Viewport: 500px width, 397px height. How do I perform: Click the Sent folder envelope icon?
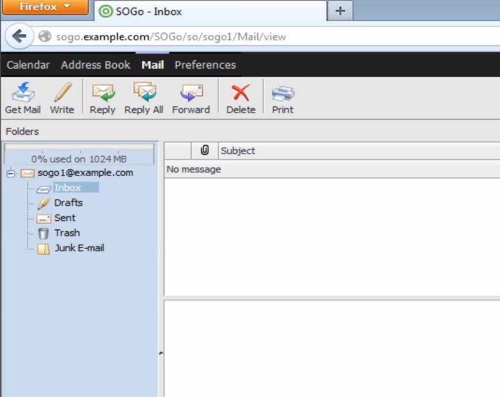coord(44,219)
